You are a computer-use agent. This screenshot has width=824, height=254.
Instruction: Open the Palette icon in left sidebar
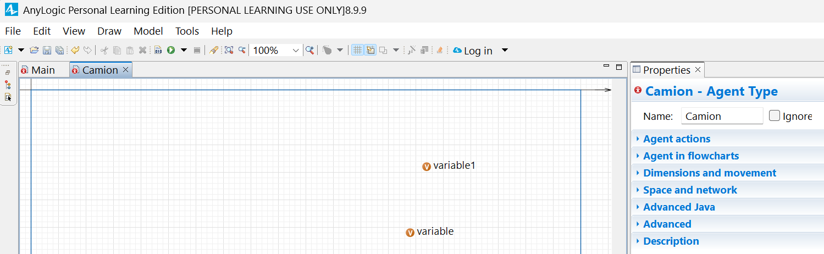[x=8, y=97]
